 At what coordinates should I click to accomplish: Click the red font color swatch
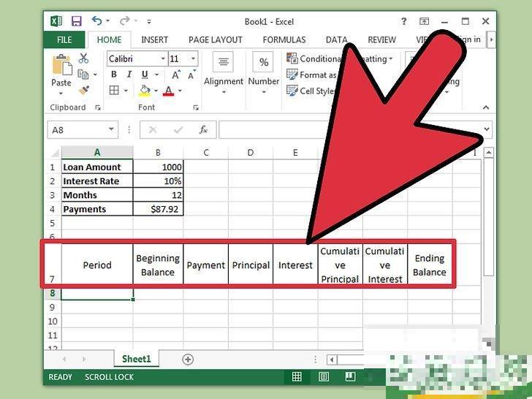pyautogui.click(x=168, y=91)
